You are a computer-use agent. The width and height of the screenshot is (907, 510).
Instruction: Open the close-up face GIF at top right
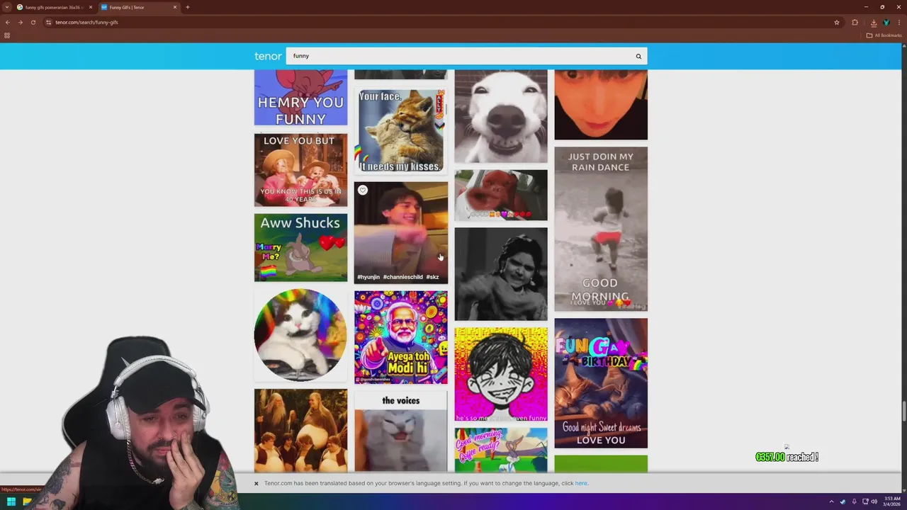tap(601, 105)
